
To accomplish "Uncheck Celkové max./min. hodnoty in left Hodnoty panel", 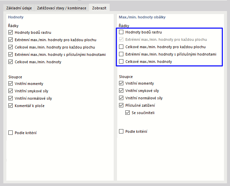I will pyautogui.click(x=11, y=62).
